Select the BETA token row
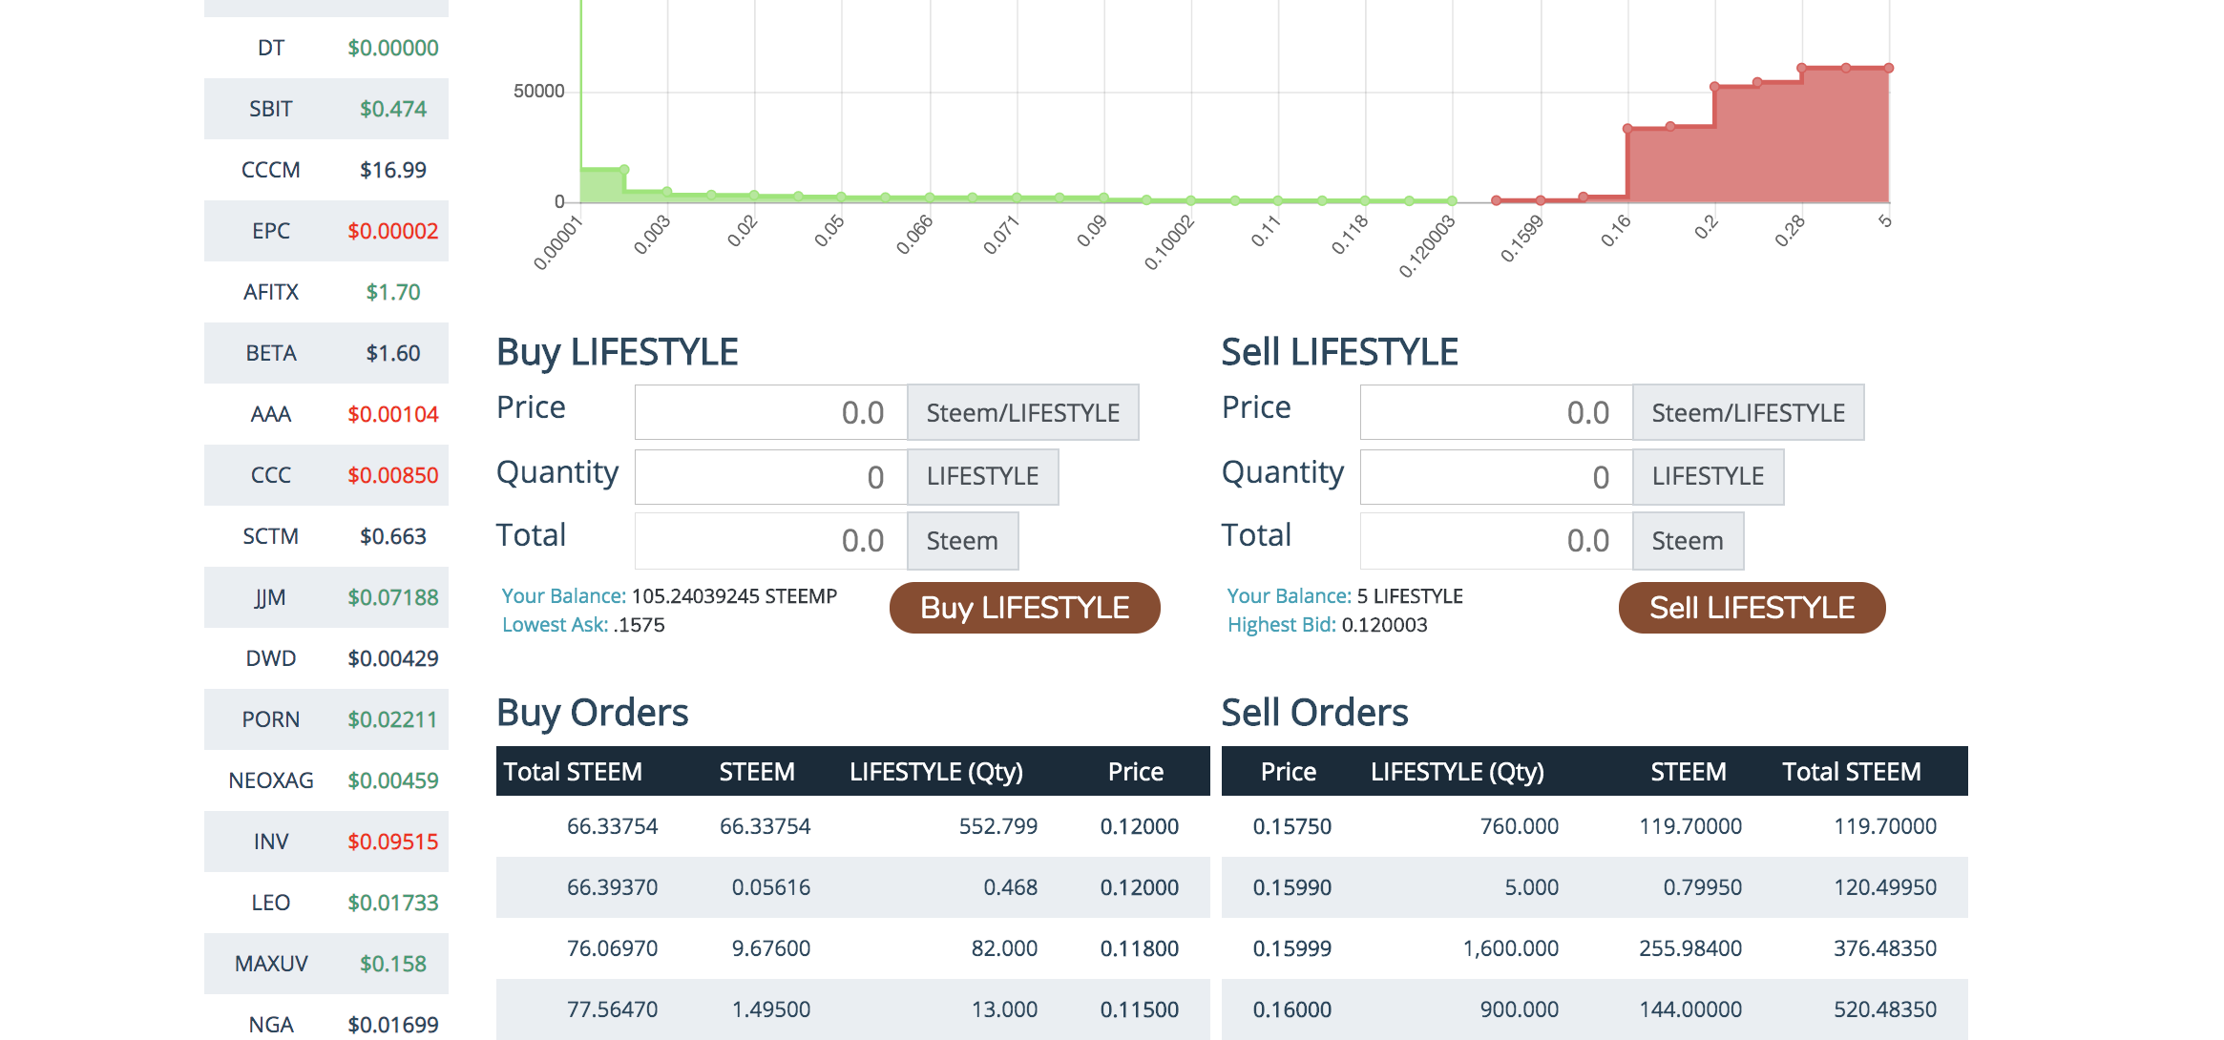The width and height of the screenshot is (2224, 1040). coord(326,353)
